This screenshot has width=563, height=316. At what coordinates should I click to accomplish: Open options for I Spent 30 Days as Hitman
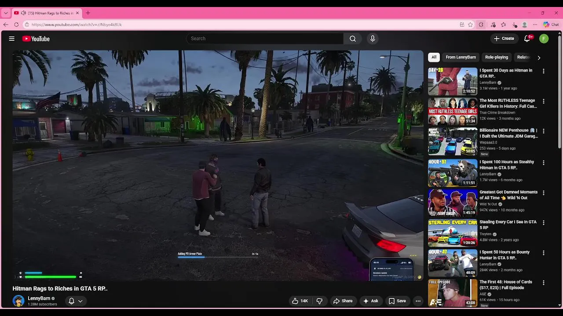tap(544, 71)
